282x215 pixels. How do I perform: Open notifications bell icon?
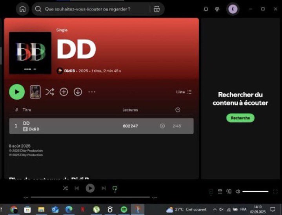tap(206, 9)
